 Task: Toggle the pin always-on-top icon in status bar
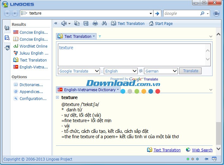coord(206,159)
